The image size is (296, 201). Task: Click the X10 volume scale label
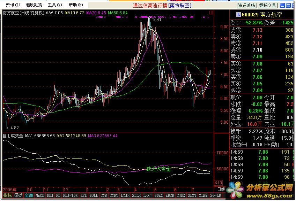click(218, 183)
